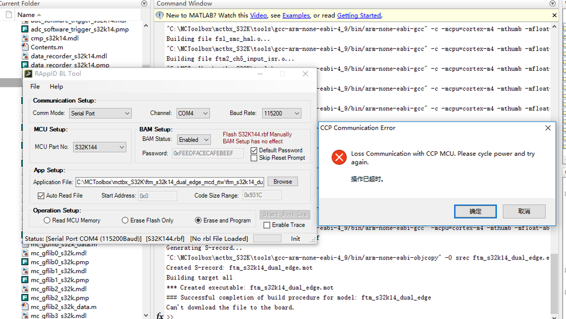Select mc_gflib2_s32k_data.m file
Image resolution: width=566 pixels, height=319 pixels.
[x=63, y=307]
